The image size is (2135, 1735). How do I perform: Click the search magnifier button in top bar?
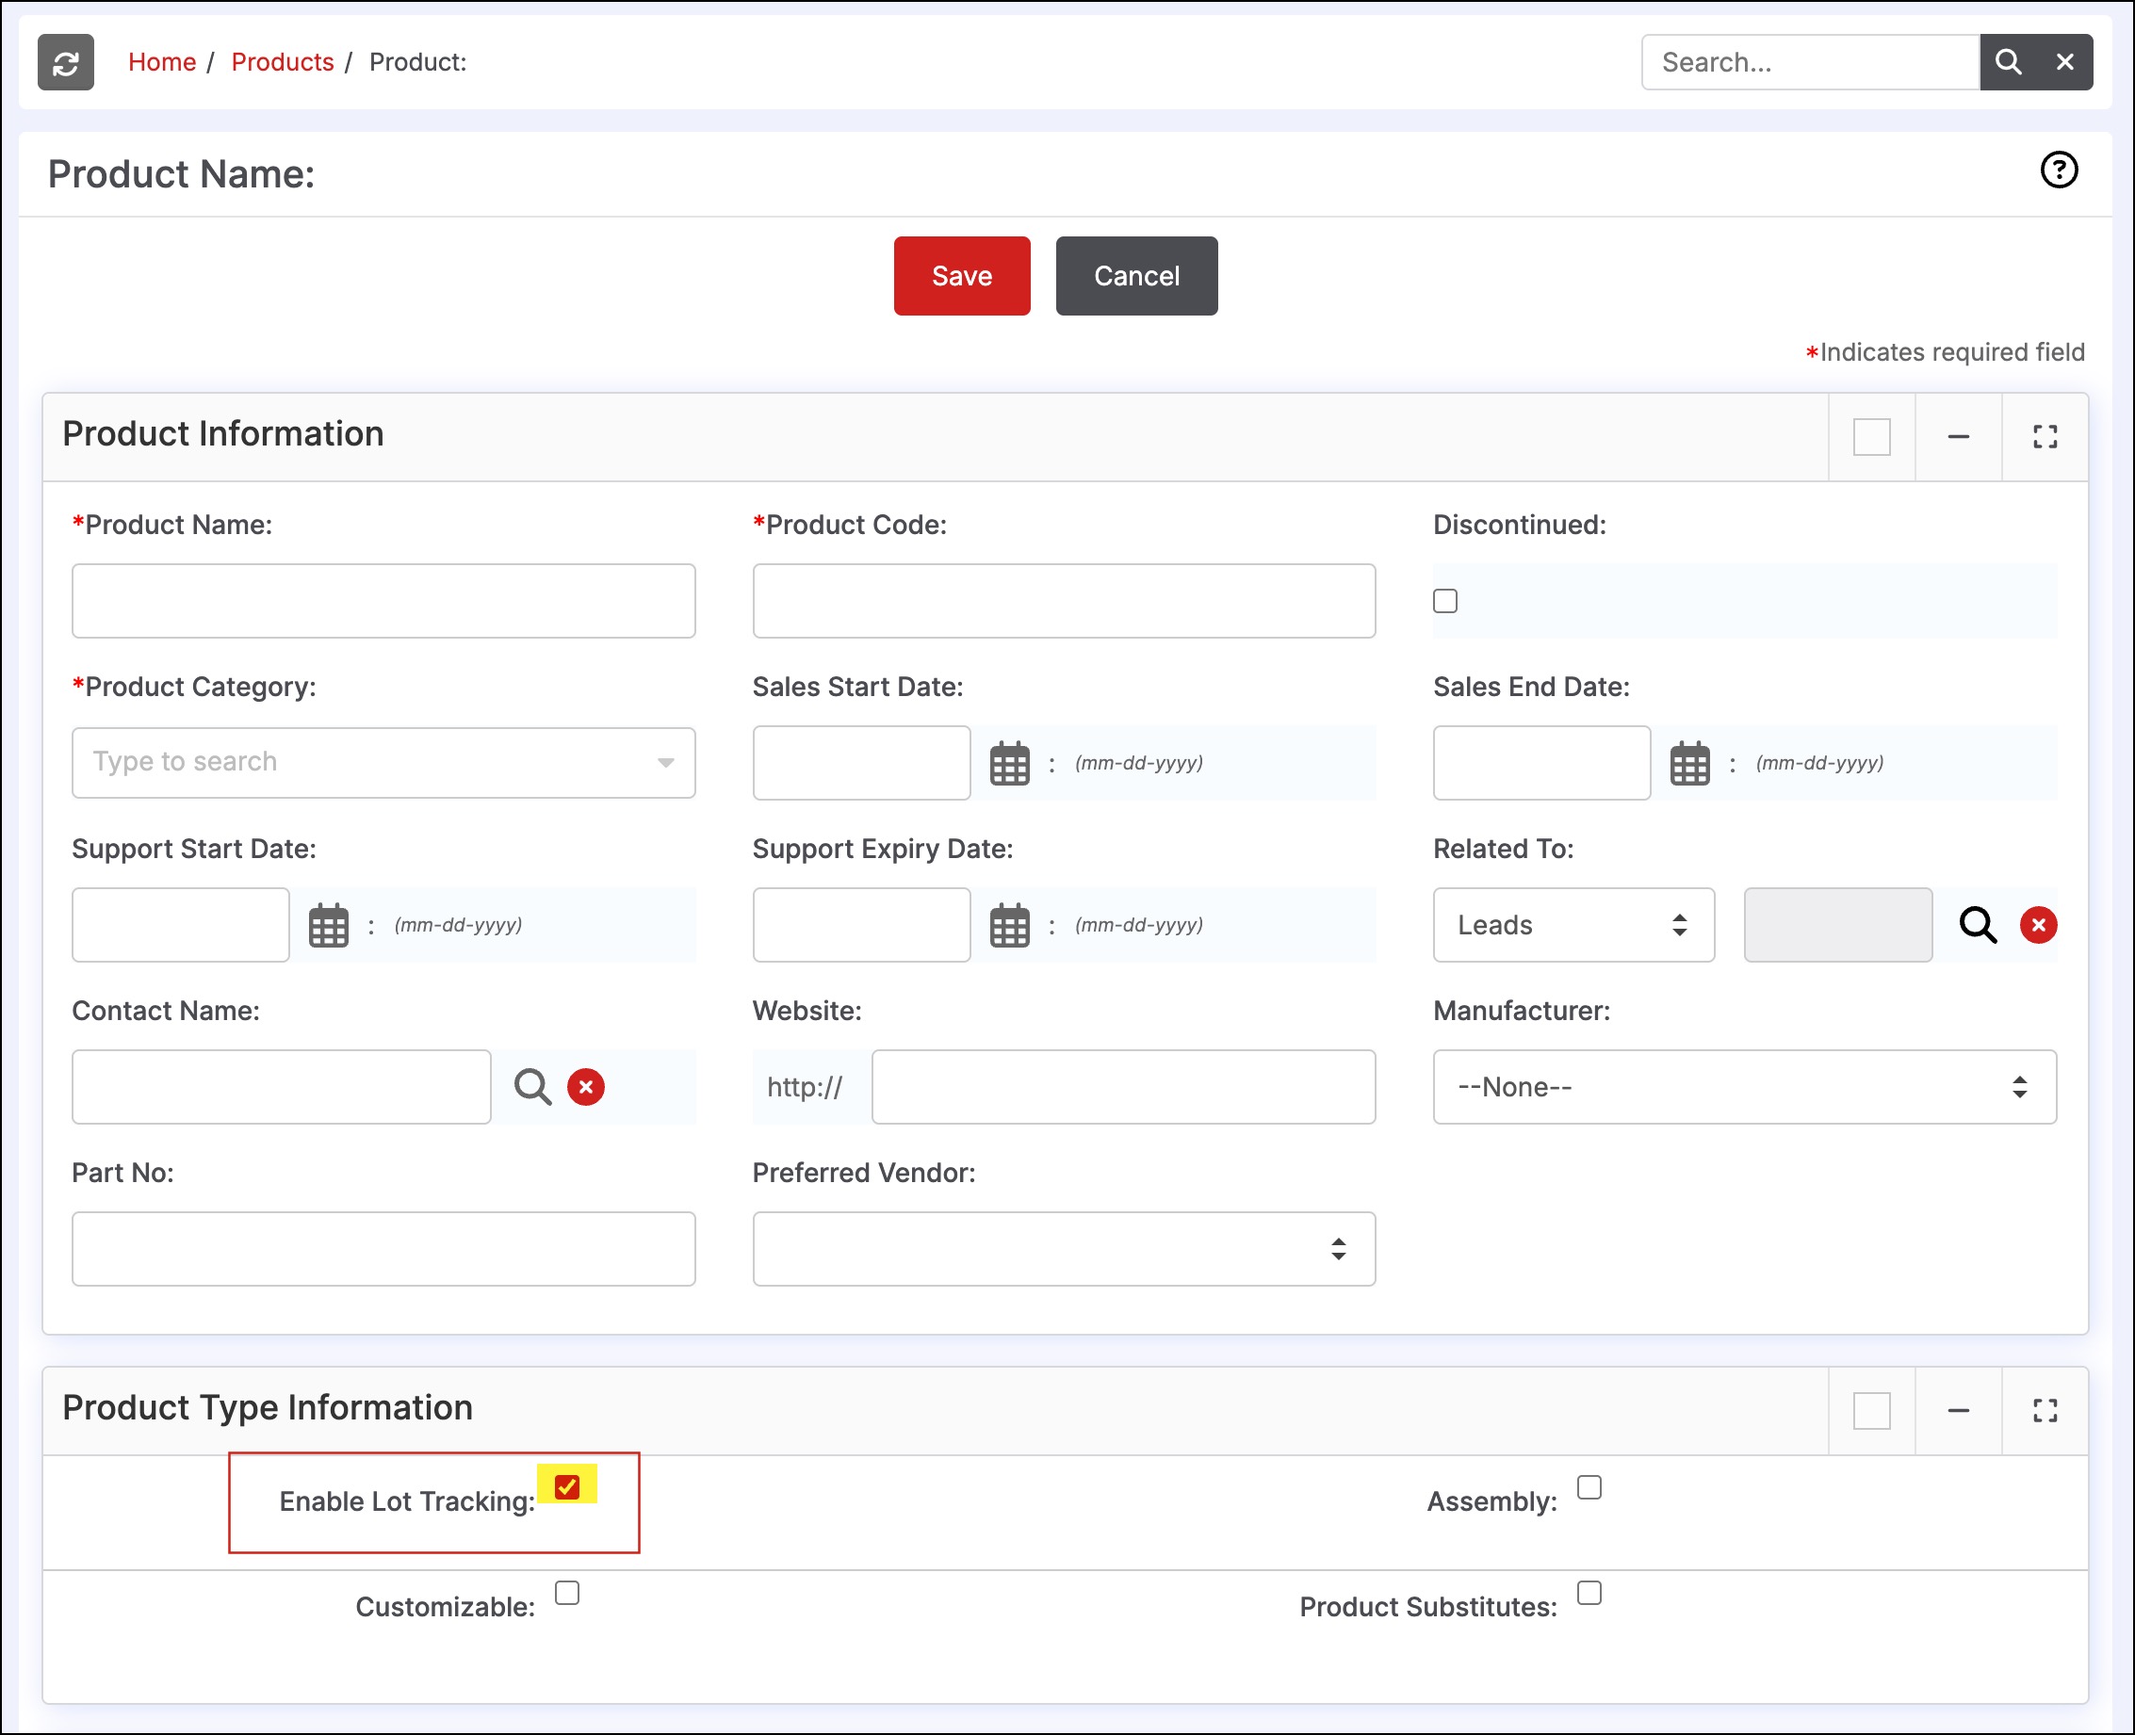coord(2007,62)
